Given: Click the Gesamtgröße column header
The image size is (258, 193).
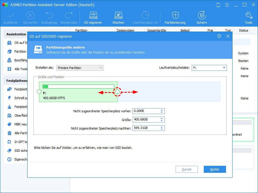Looking at the screenshot, I should coord(157,30).
